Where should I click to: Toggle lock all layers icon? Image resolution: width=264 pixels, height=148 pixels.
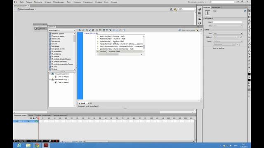pos(34,118)
